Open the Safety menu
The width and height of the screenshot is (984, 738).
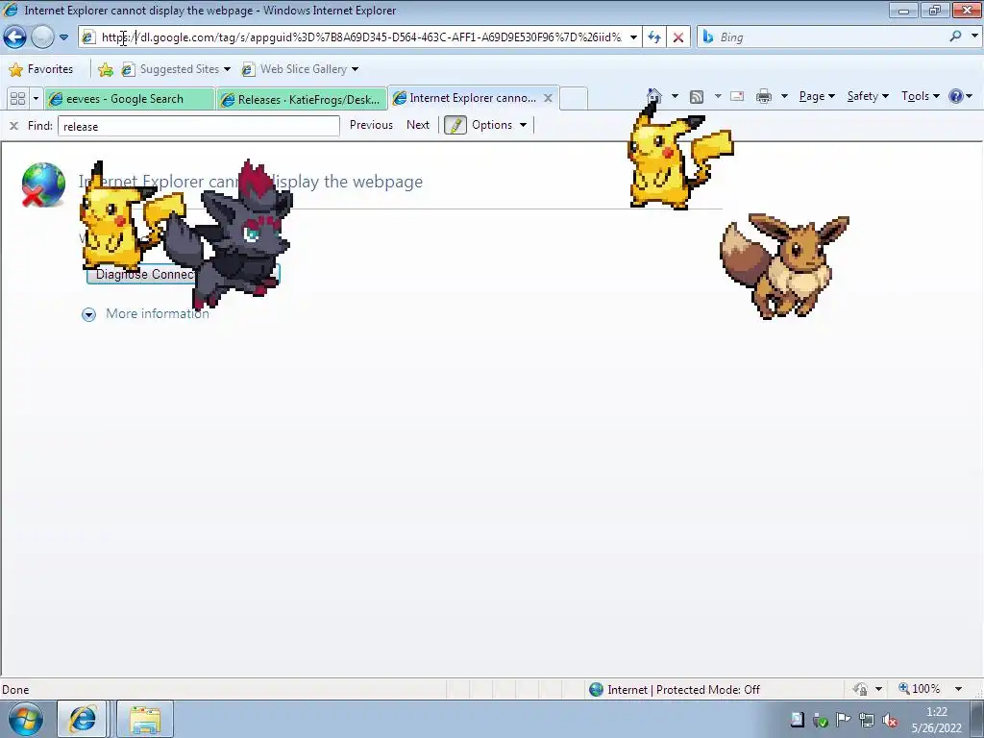[868, 96]
